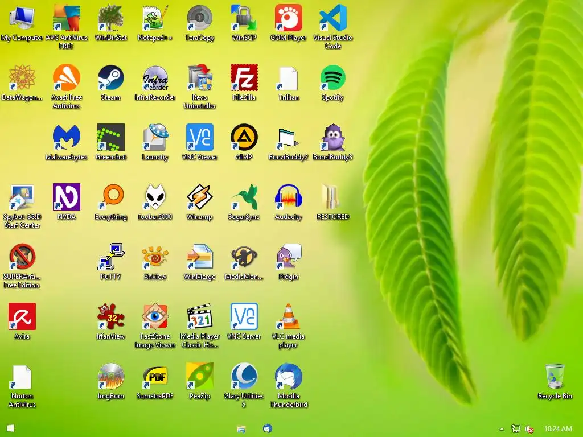This screenshot has width=583, height=437.
Task: Click the ImgBurn disc icon
Action: [111, 377]
